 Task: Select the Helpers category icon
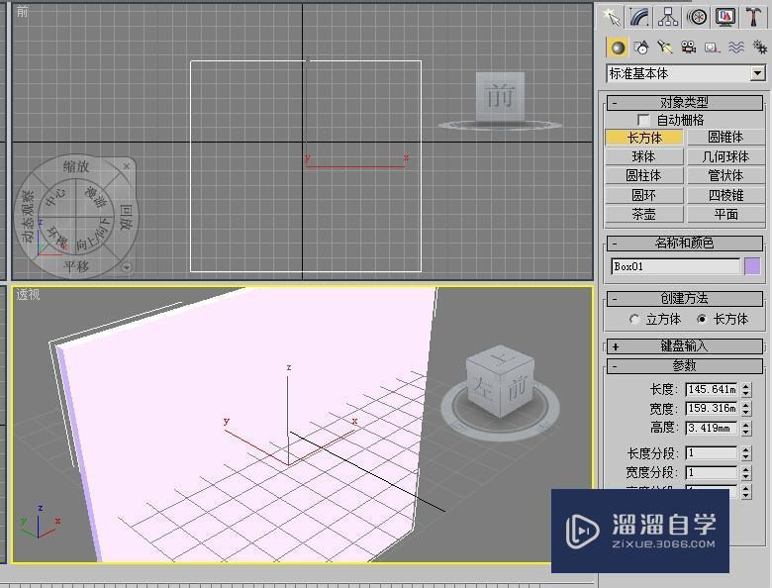tap(712, 48)
